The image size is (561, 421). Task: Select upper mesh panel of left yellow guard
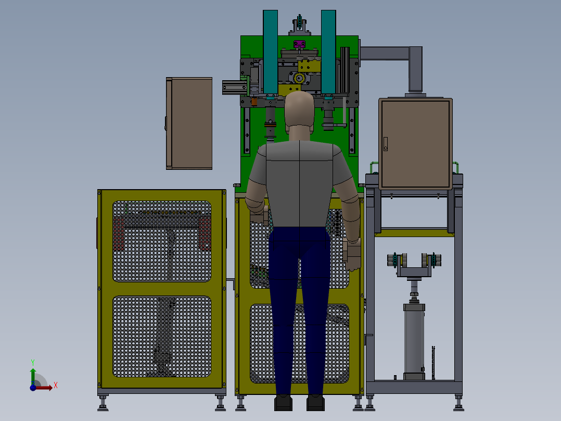coord(162,241)
